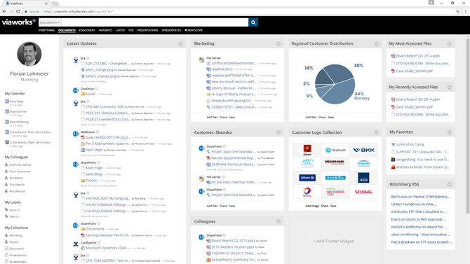470x264 pixels.
Task: Open Marketing widget settings gear
Action: coord(278,44)
